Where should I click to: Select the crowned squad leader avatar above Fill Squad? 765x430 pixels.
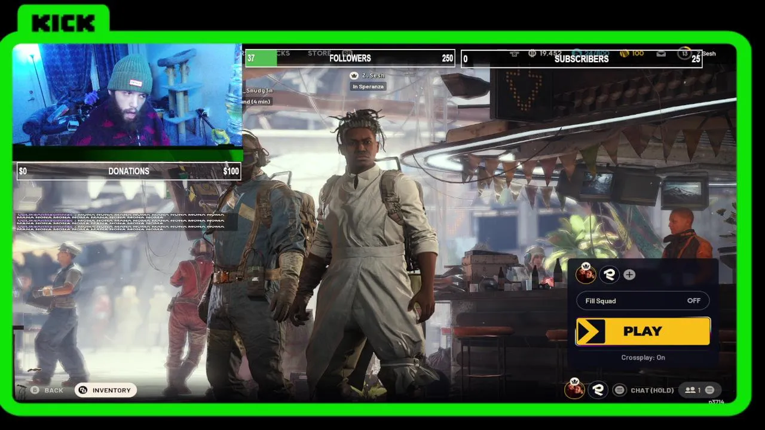click(586, 274)
